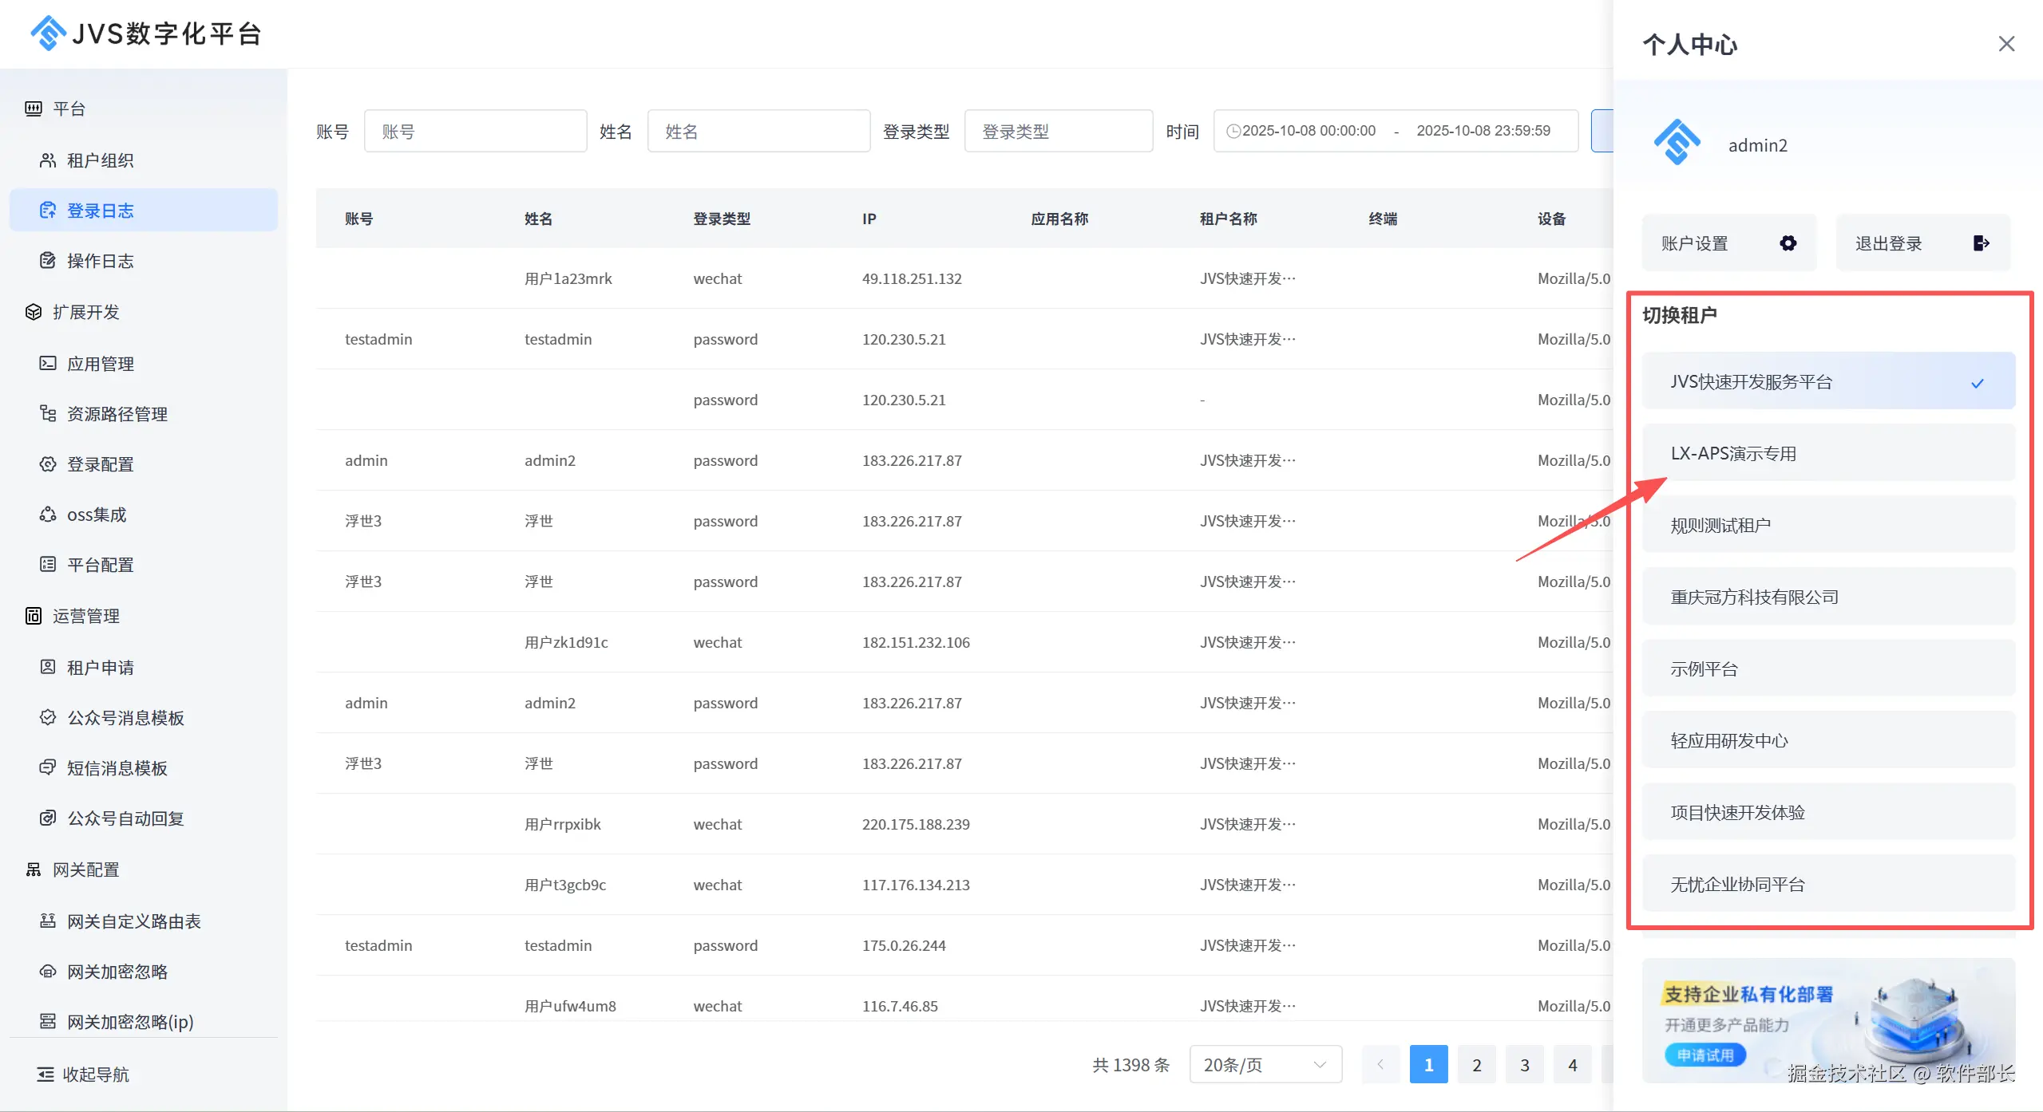The image size is (2043, 1112).
Task: Switch tenant to 重庆冠方科技有限公司
Action: pos(1828,597)
